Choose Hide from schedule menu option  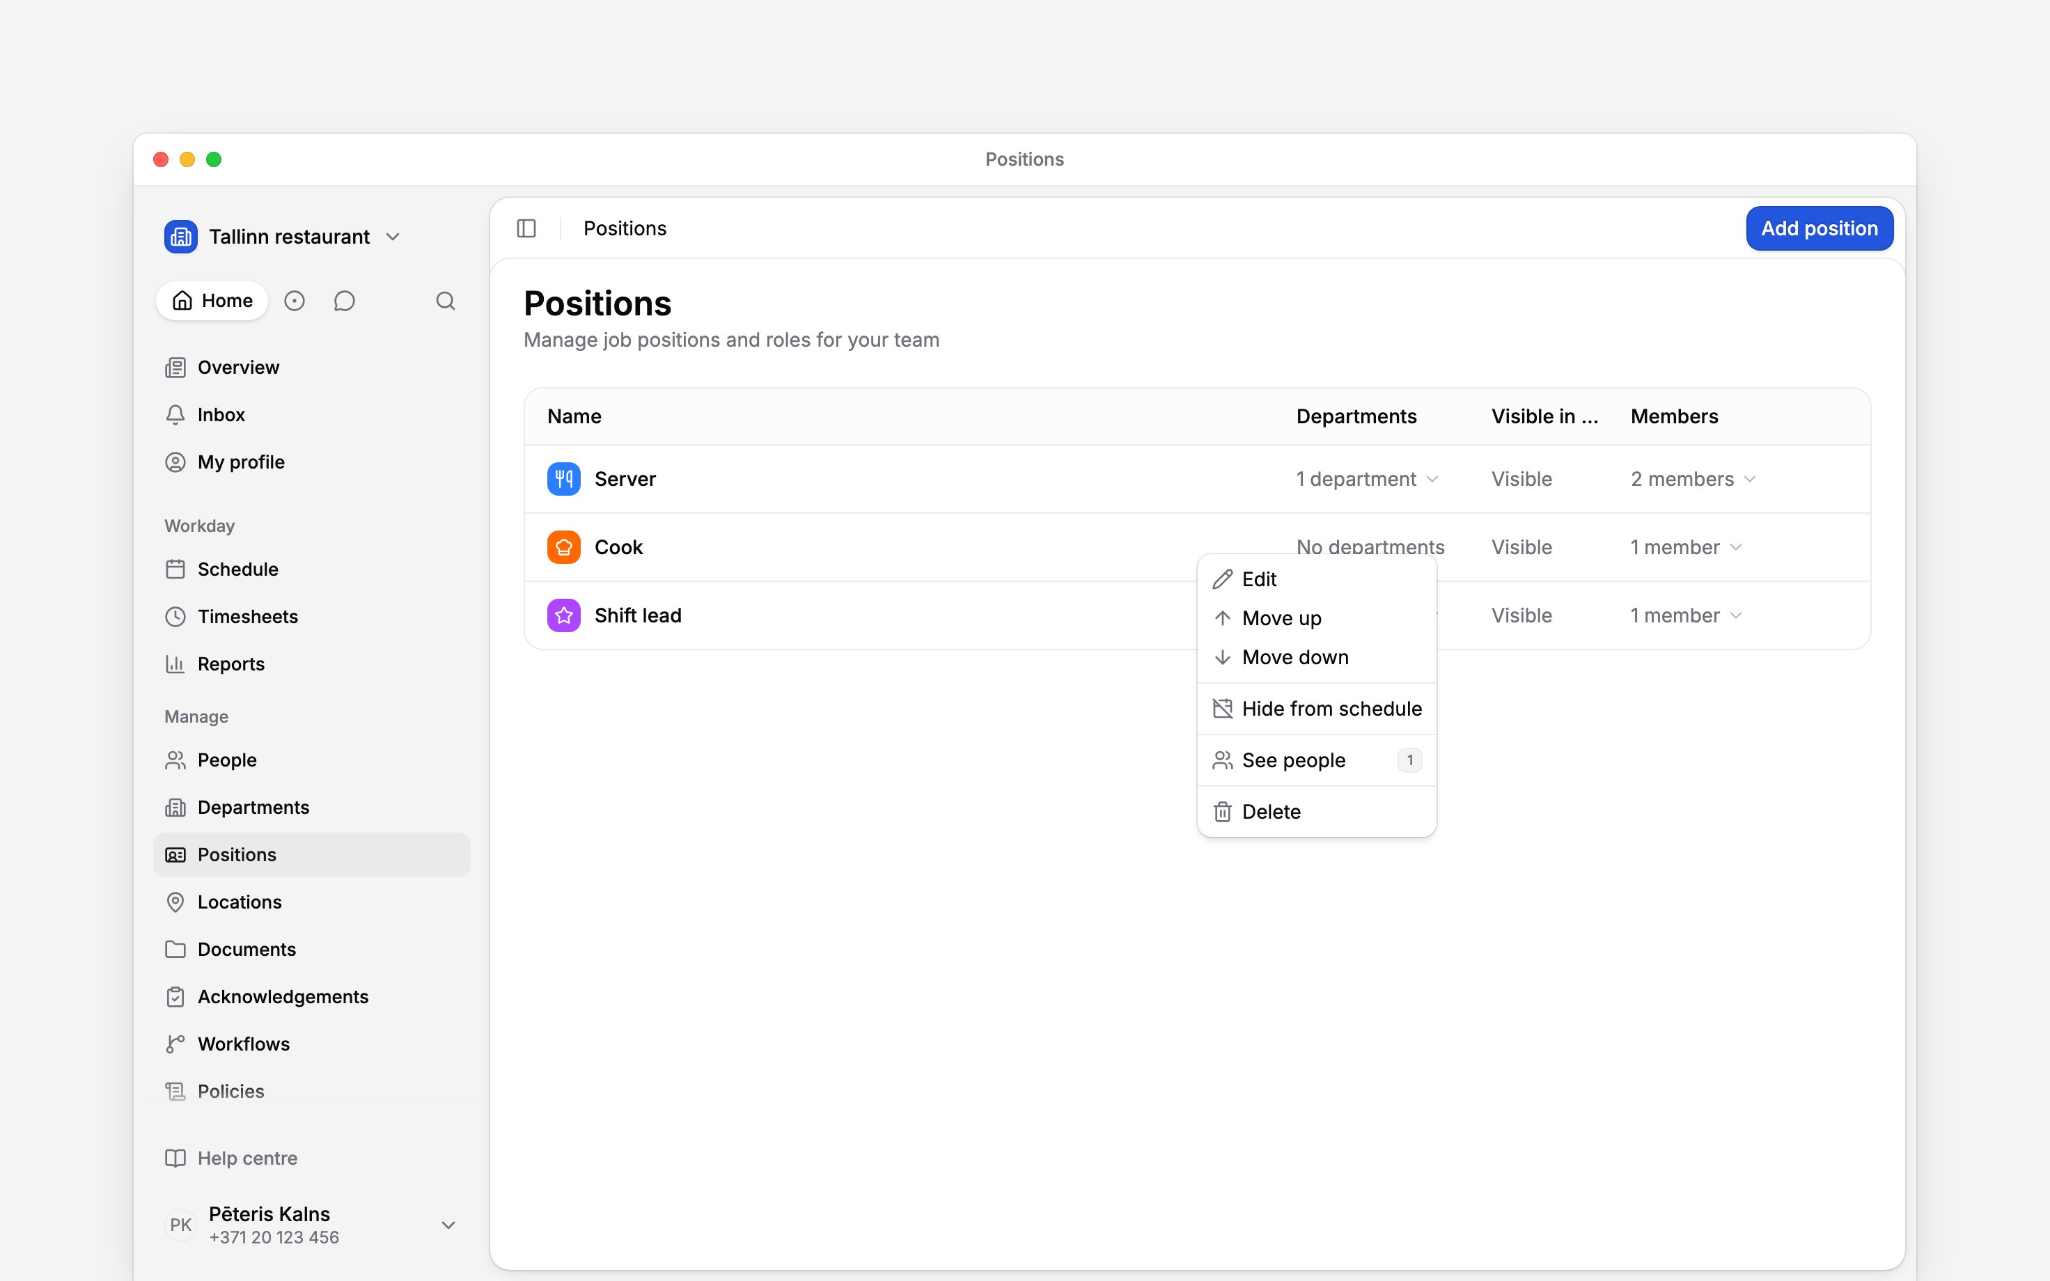pos(1316,708)
